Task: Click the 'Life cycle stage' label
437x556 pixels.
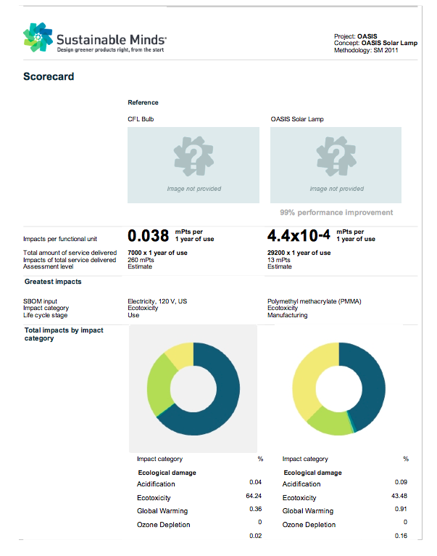Action: click(x=46, y=315)
